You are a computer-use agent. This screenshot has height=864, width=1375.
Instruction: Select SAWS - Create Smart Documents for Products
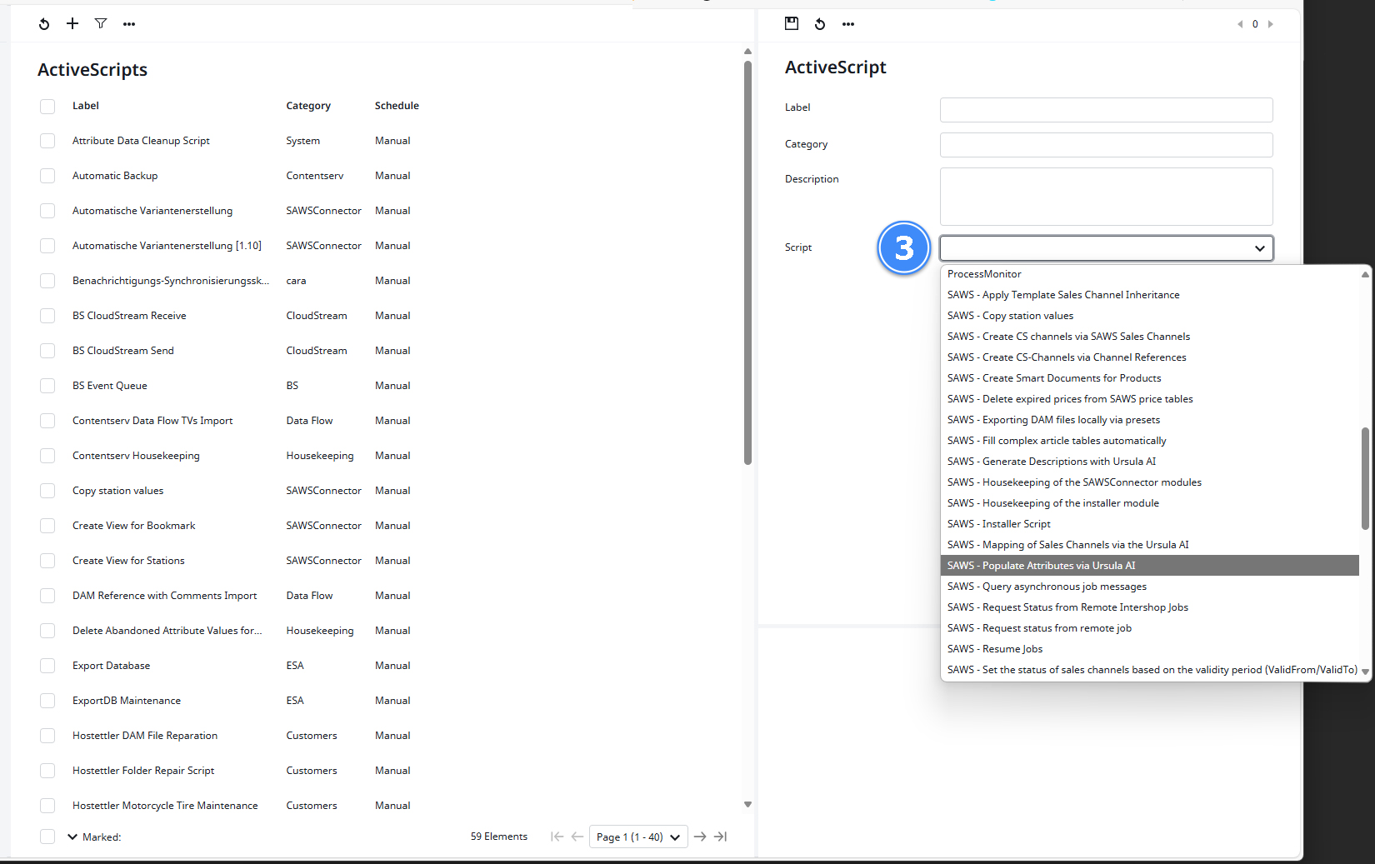click(x=1149, y=378)
